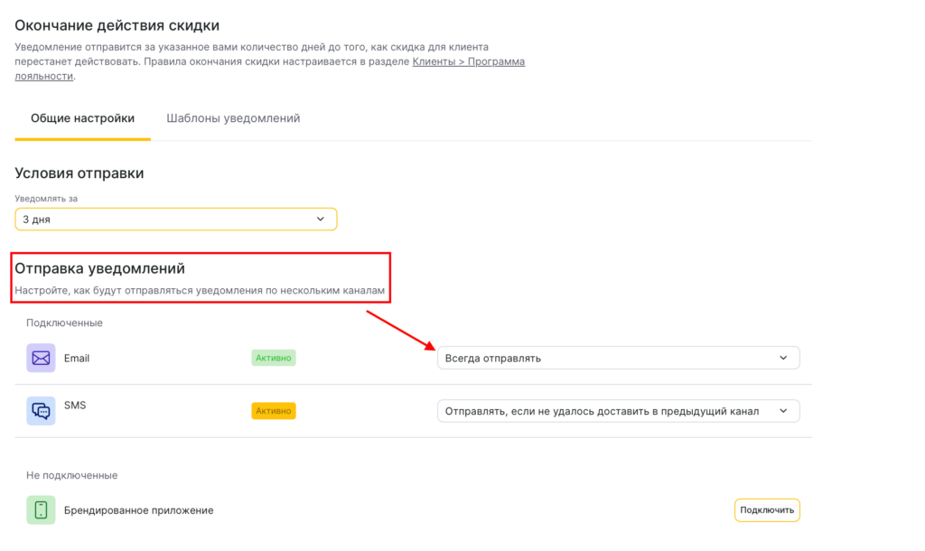Click the Брендированное приложение label
Image resolution: width=925 pixels, height=551 pixels.
coord(138,510)
